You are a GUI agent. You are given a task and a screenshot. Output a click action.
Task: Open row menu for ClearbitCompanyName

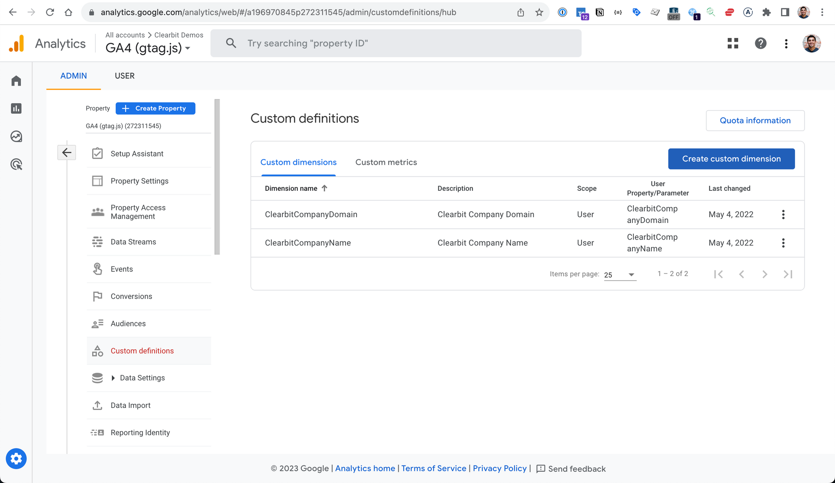pos(783,243)
